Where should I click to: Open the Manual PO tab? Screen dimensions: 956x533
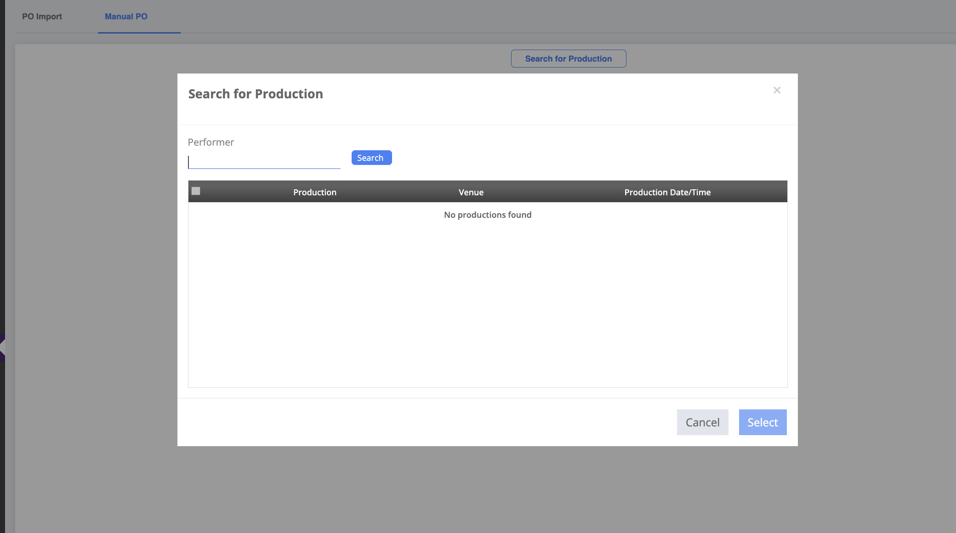click(x=126, y=17)
